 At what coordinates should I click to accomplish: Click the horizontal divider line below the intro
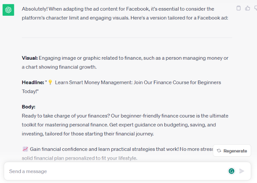[127, 37]
